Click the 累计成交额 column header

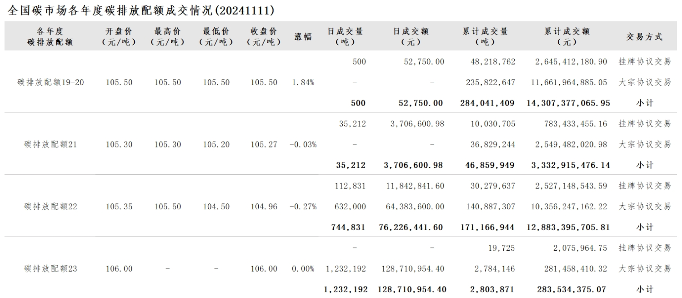pos(567,36)
